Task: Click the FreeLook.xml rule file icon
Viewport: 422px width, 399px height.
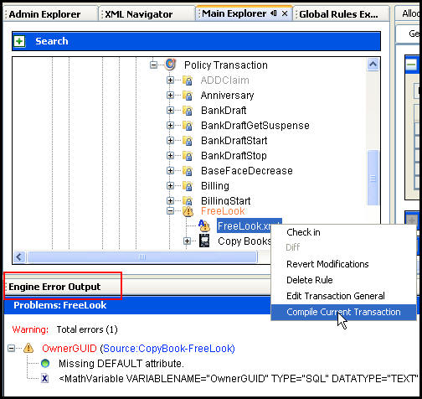Action: 204,225
